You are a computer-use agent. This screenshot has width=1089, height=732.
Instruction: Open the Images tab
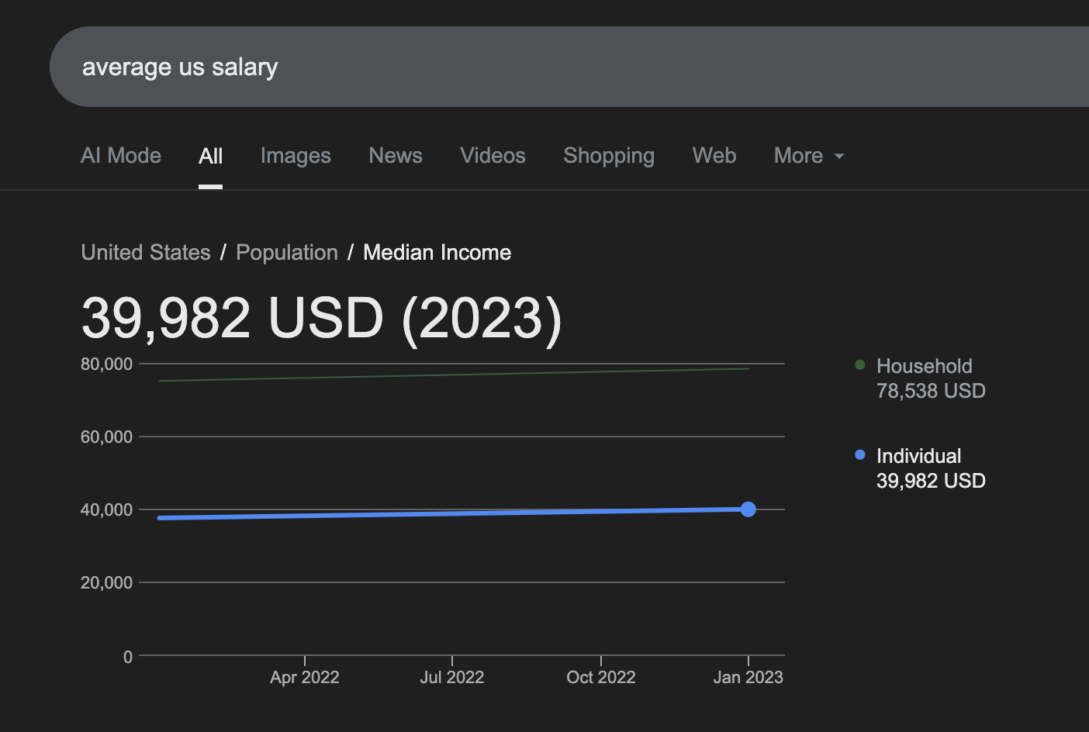pos(296,156)
